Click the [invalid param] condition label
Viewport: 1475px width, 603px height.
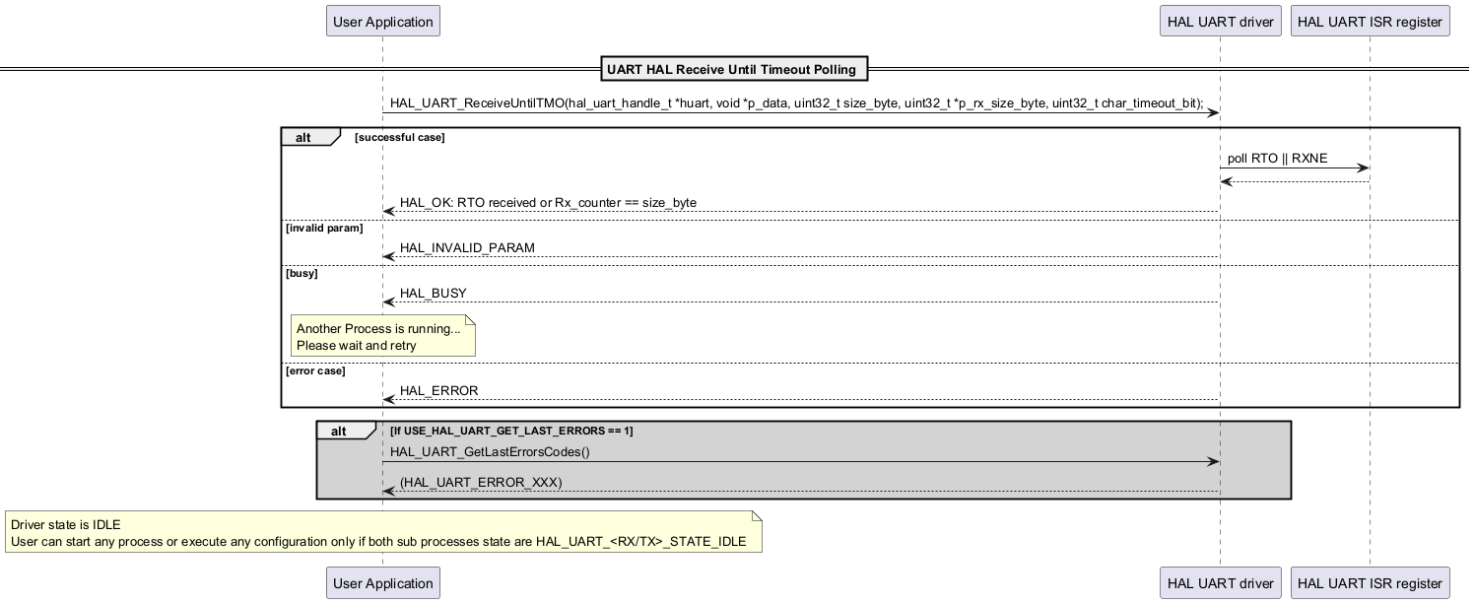[x=324, y=228]
